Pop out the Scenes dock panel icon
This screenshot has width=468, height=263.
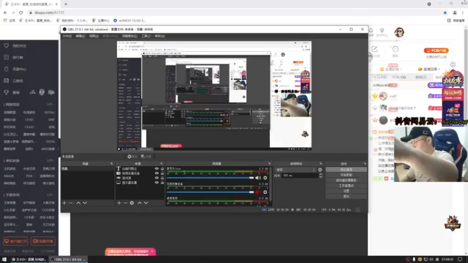pyautogui.click(x=112, y=164)
